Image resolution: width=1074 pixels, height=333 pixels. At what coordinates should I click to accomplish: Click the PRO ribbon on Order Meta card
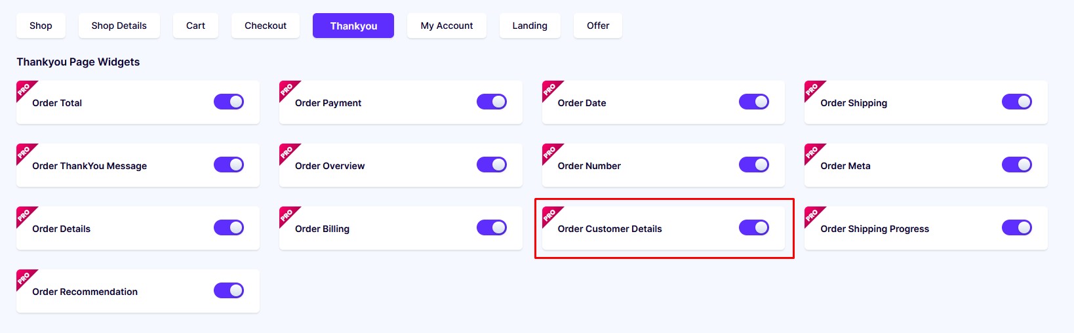812,151
